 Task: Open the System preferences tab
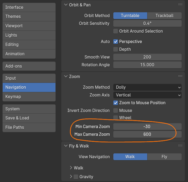pos(29,109)
